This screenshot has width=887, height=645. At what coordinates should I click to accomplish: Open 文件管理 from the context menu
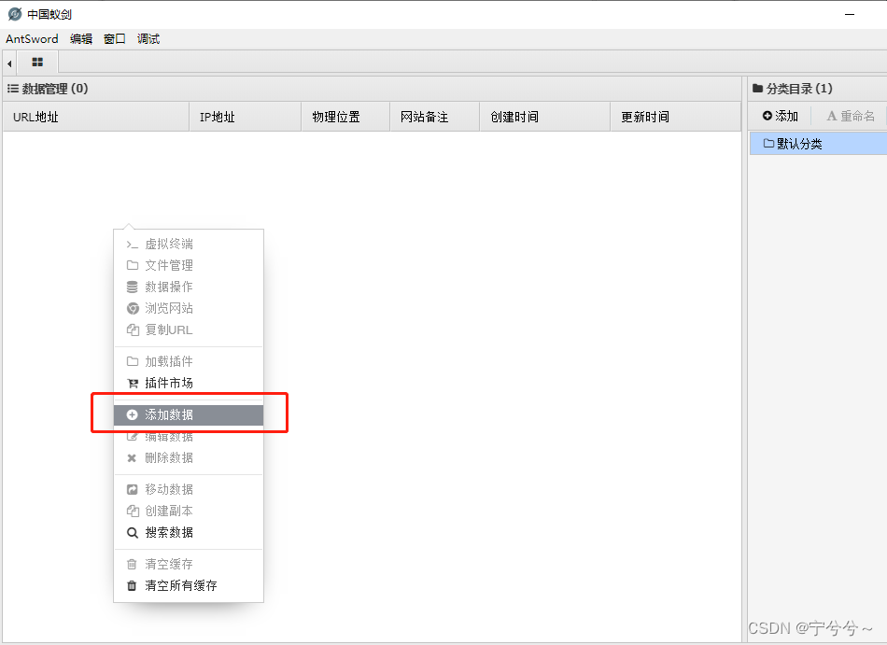[168, 265]
